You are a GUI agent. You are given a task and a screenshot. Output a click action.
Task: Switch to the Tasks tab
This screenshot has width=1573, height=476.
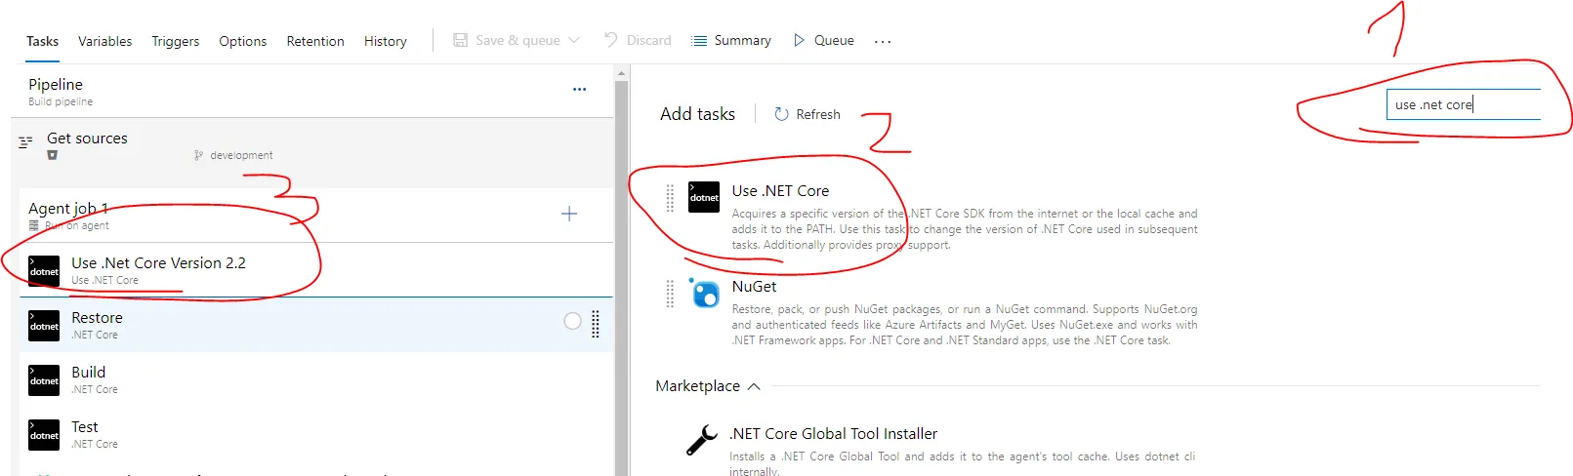[x=42, y=41]
